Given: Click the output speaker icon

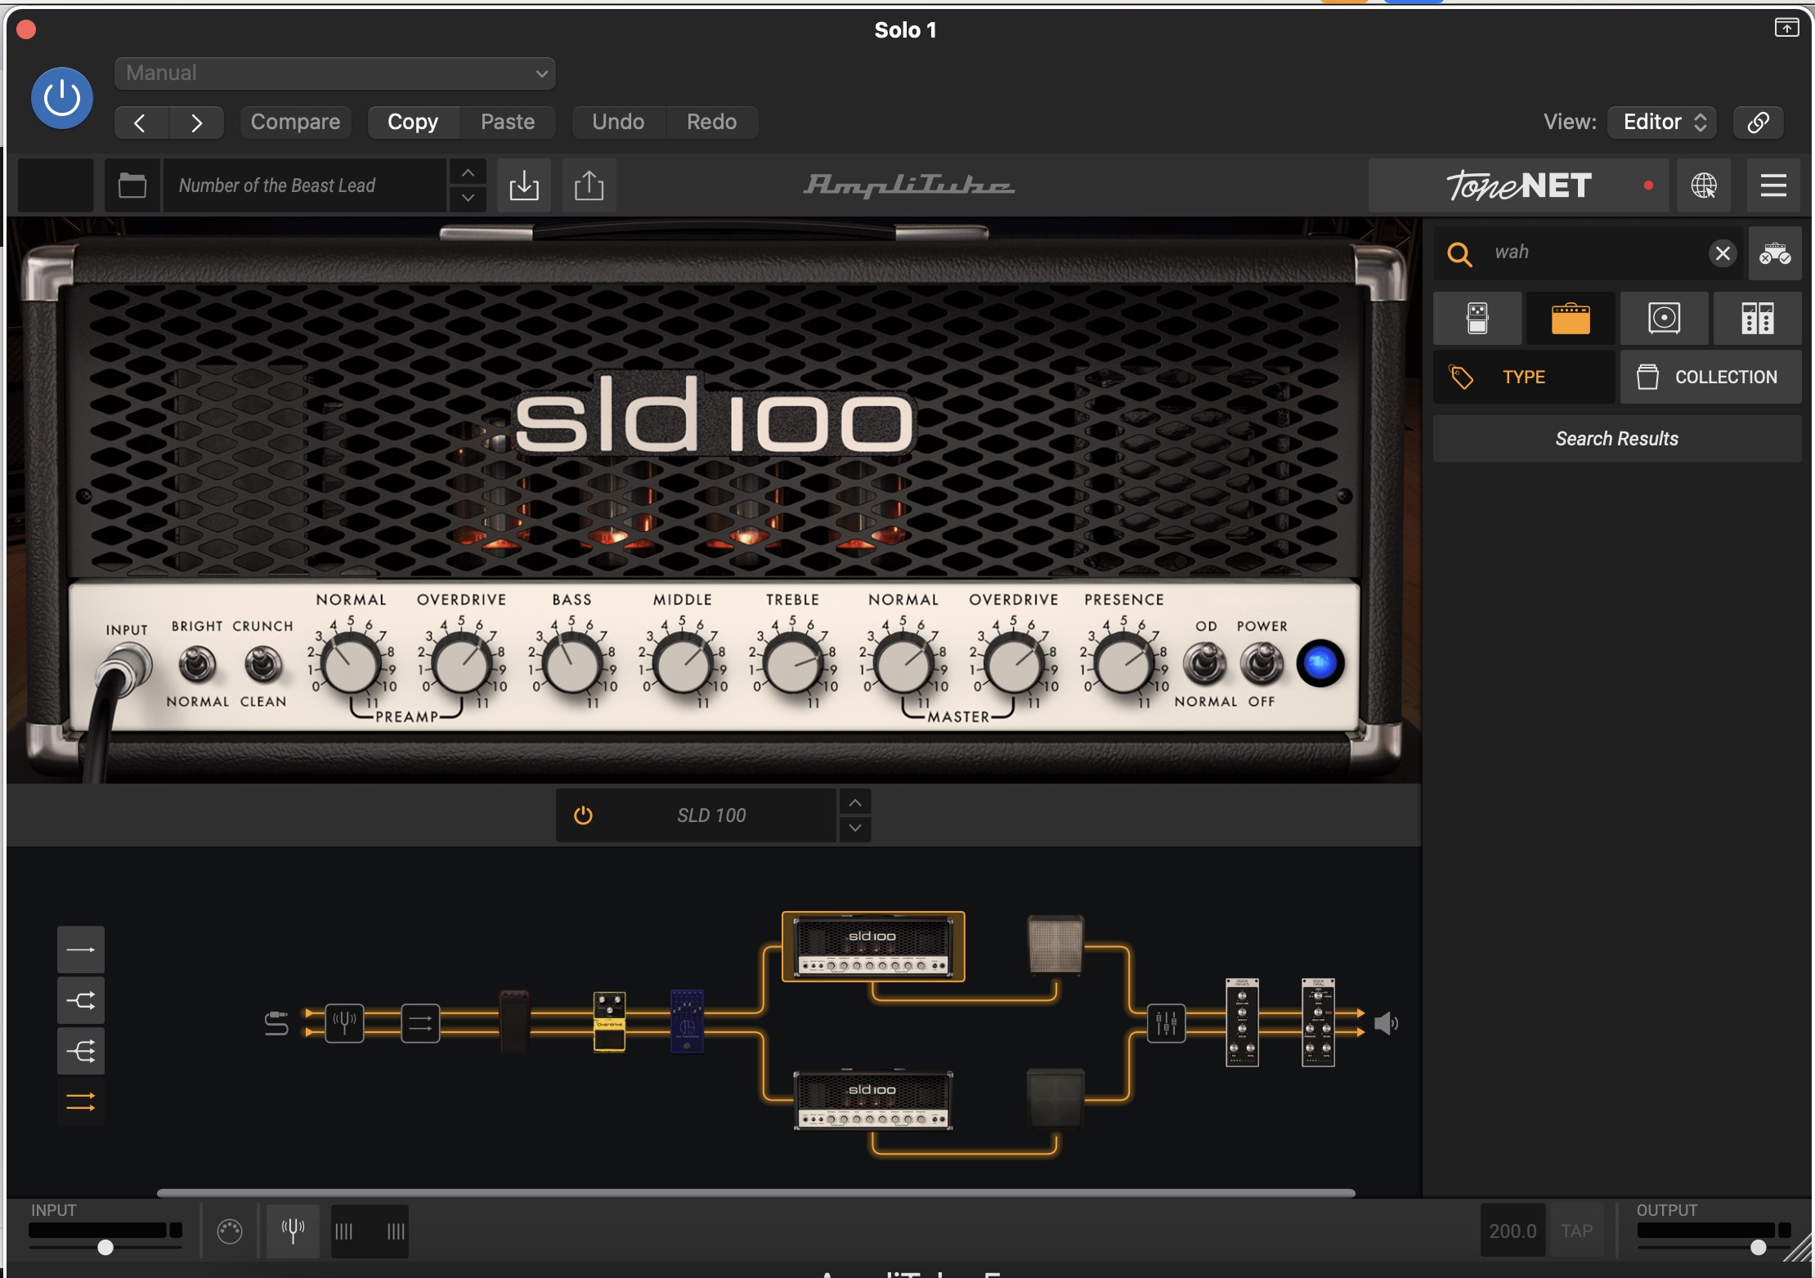Looking at the screenshot, I should pyautogui.click(x=1386, y=1023).
